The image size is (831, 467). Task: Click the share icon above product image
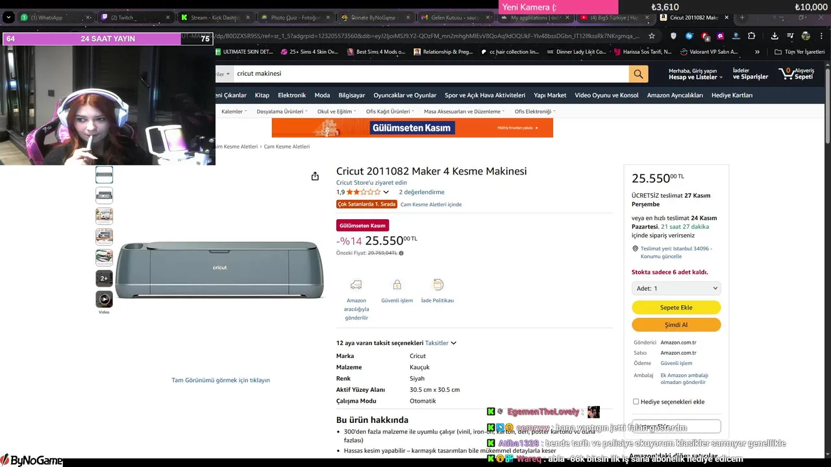pos(315,176)
